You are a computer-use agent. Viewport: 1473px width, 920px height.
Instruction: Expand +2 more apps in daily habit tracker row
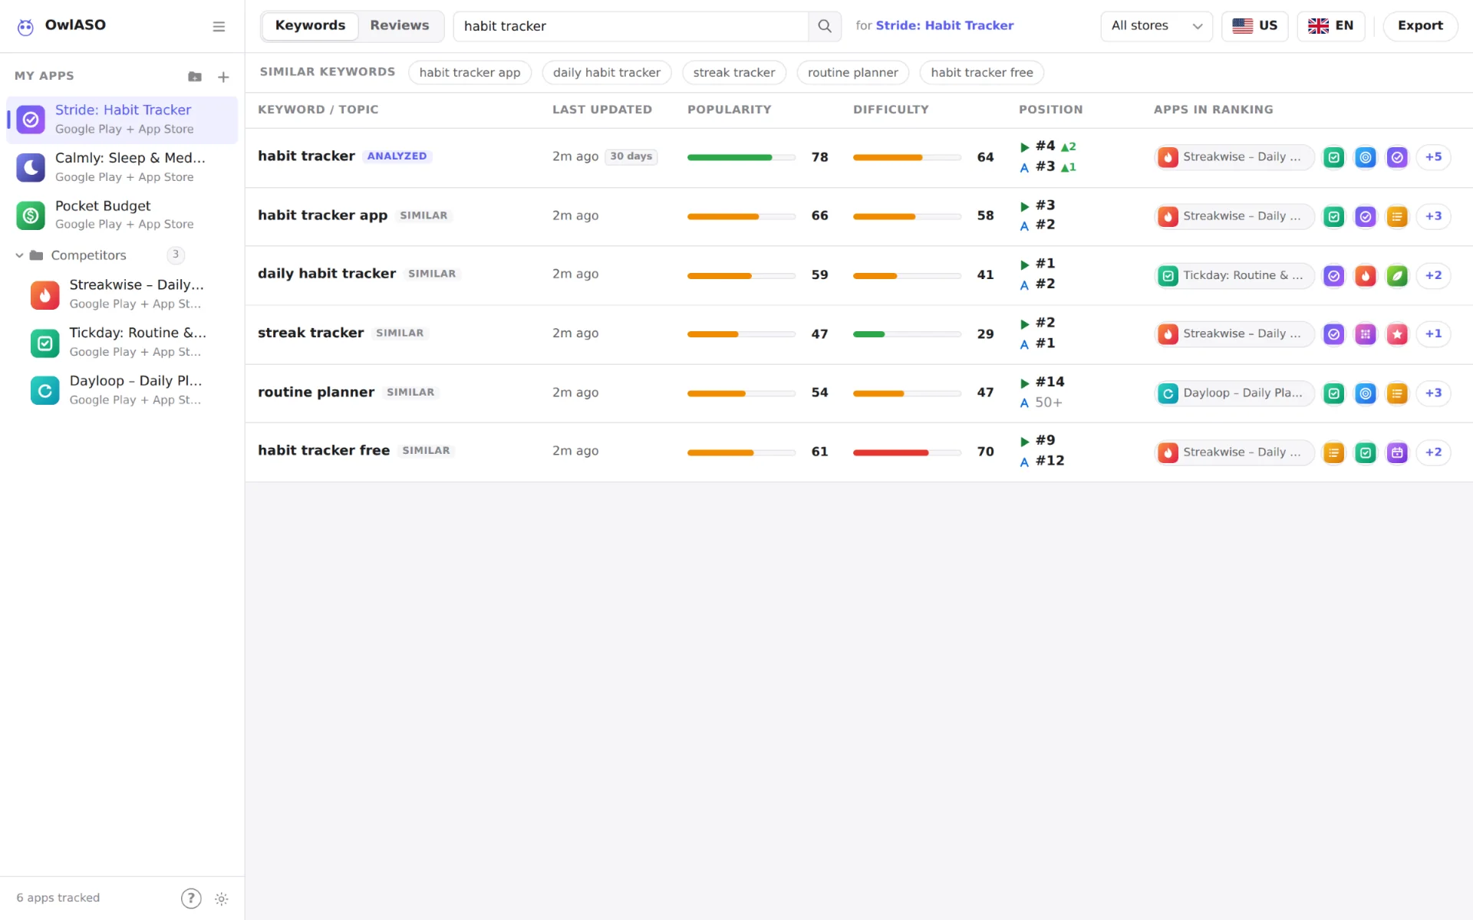point(1433,275)
